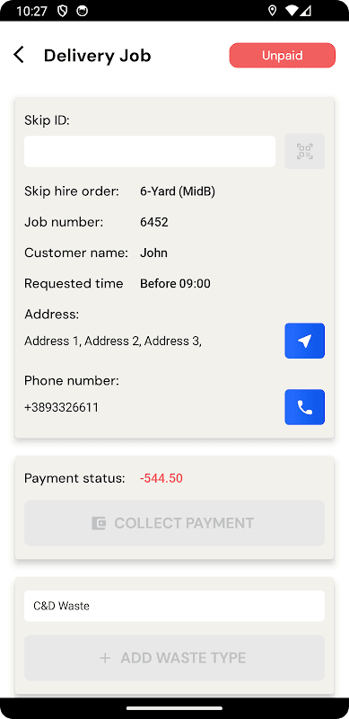Viewport: 349px width, 719px height.
Task: Tap job number 6452
Action: click(154, 222)
